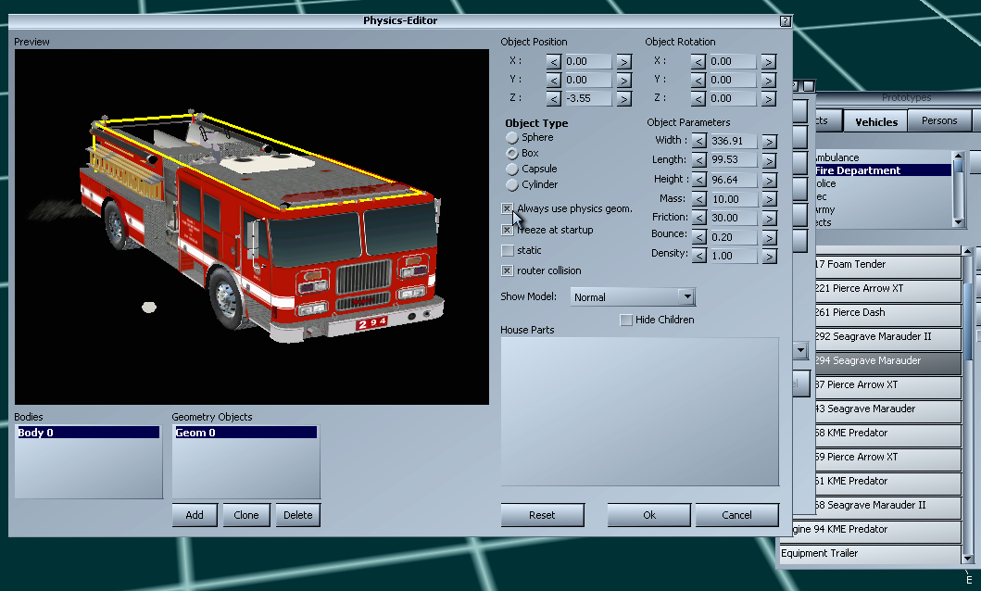The image size is (981, 591).
Task: Click the Width value field 336.91
Action: pos(734,142)
